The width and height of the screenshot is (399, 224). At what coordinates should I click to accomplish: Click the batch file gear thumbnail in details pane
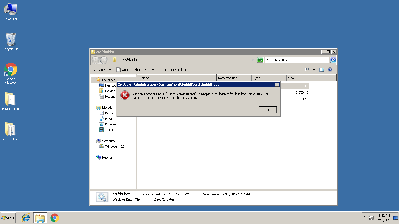102,197
